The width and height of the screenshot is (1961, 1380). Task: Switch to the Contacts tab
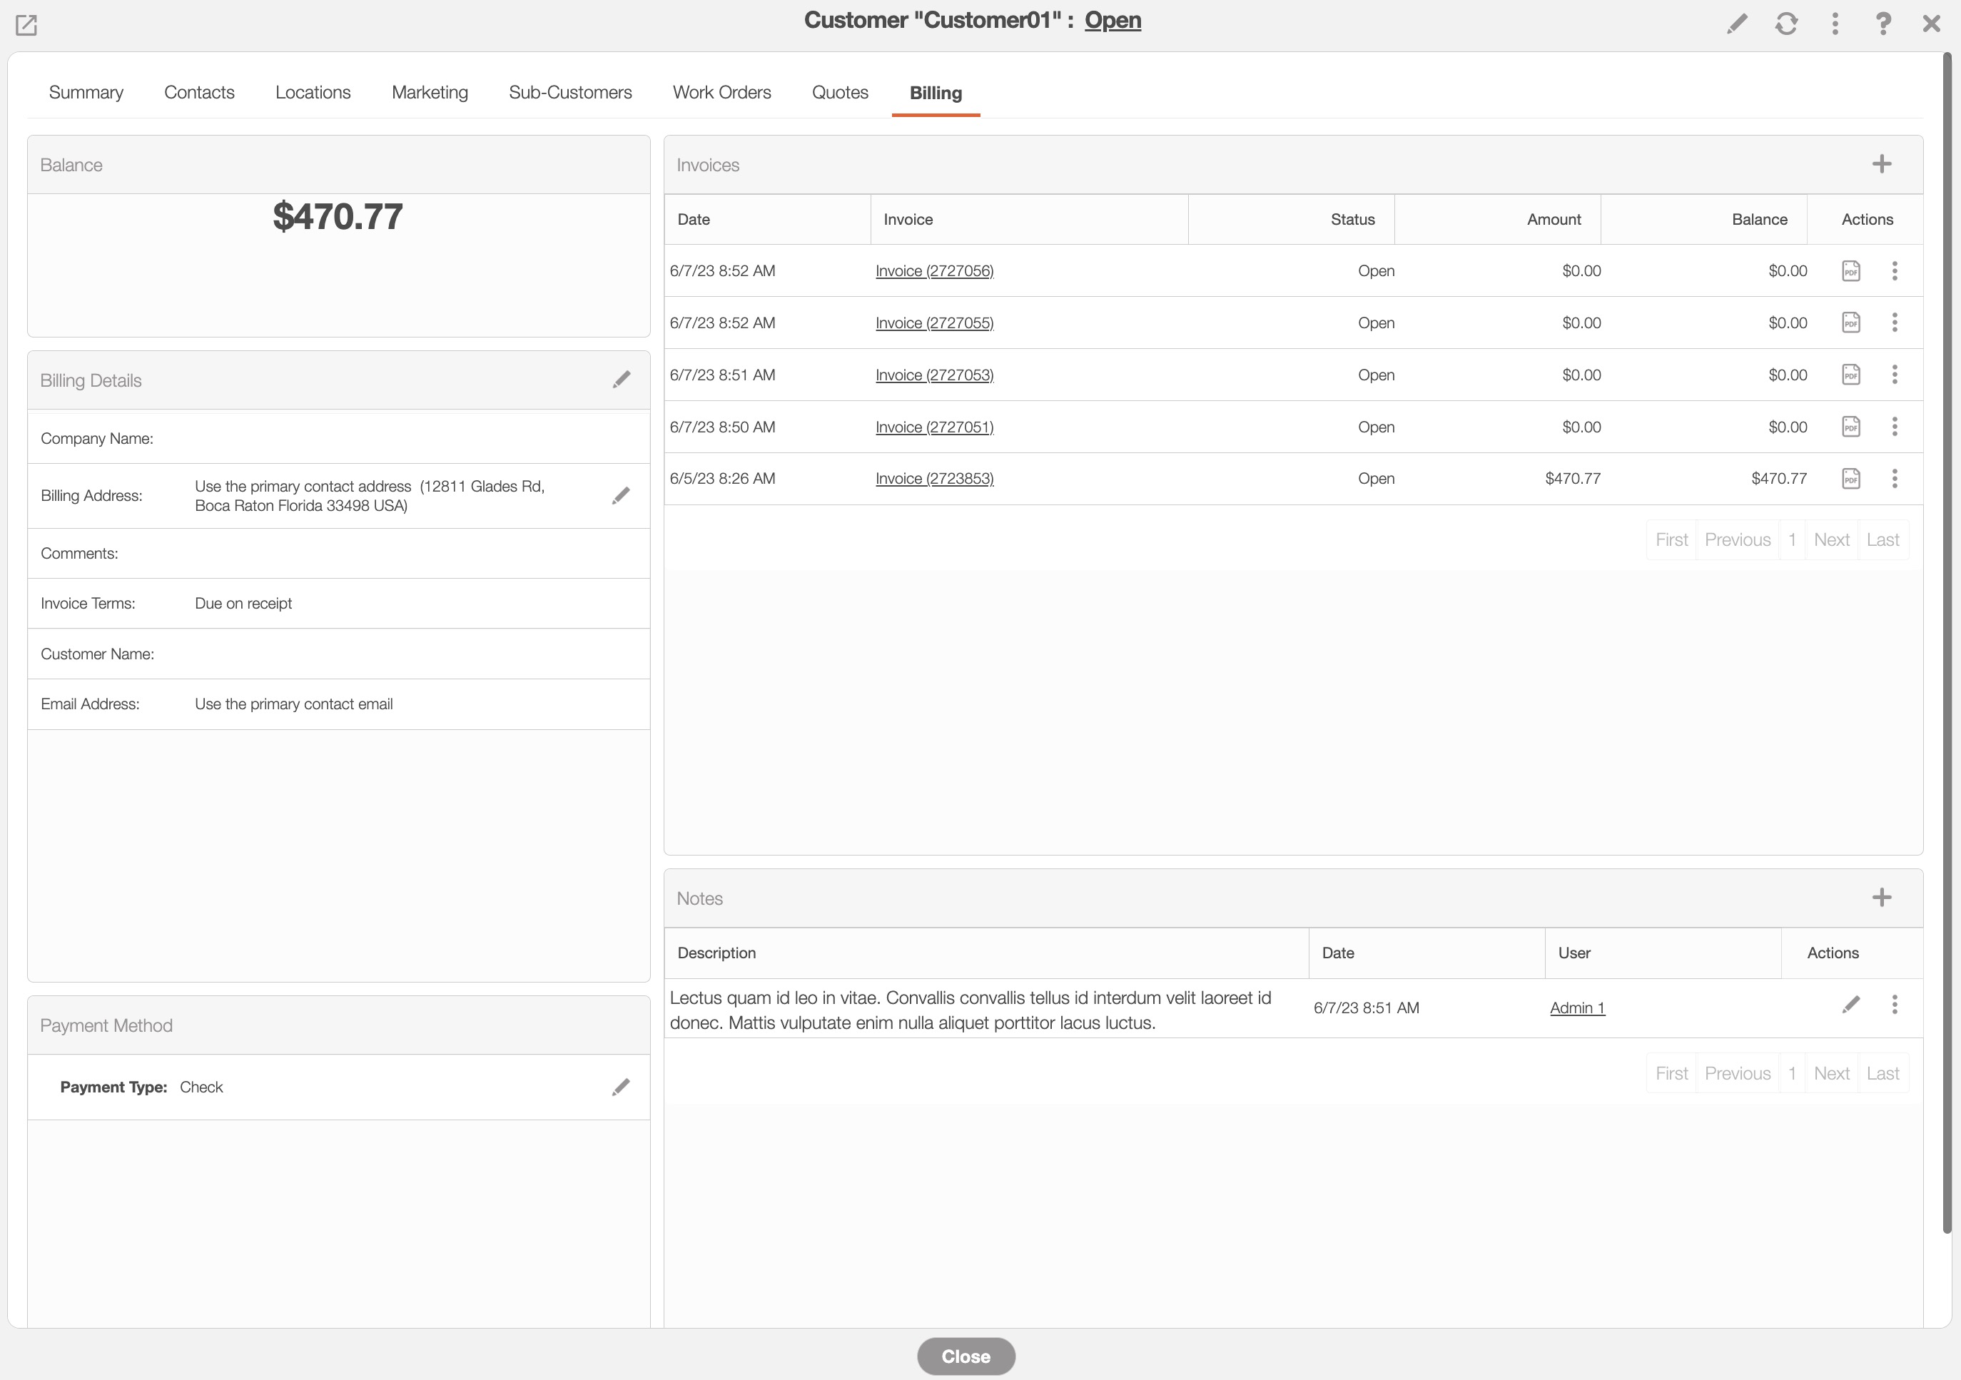199,92
